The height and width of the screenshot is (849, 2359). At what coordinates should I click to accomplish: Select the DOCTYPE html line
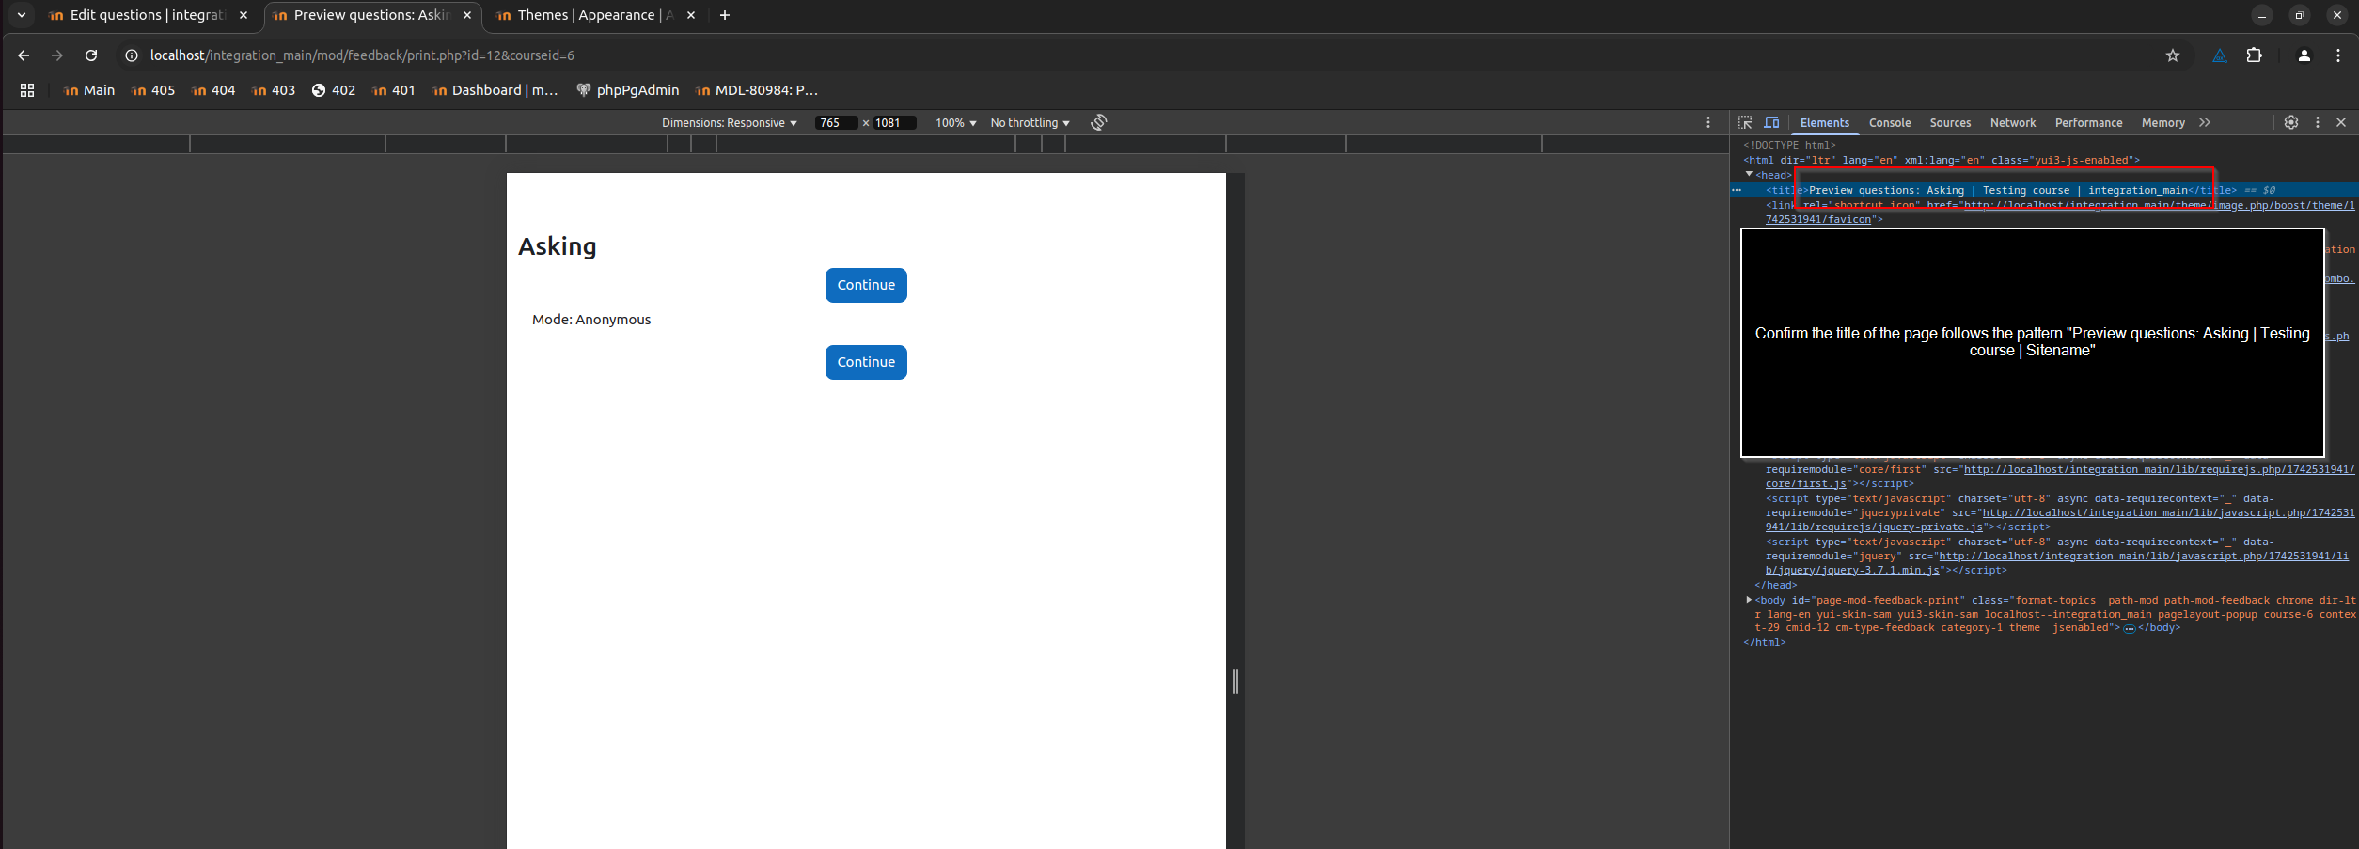(1789, 145)
